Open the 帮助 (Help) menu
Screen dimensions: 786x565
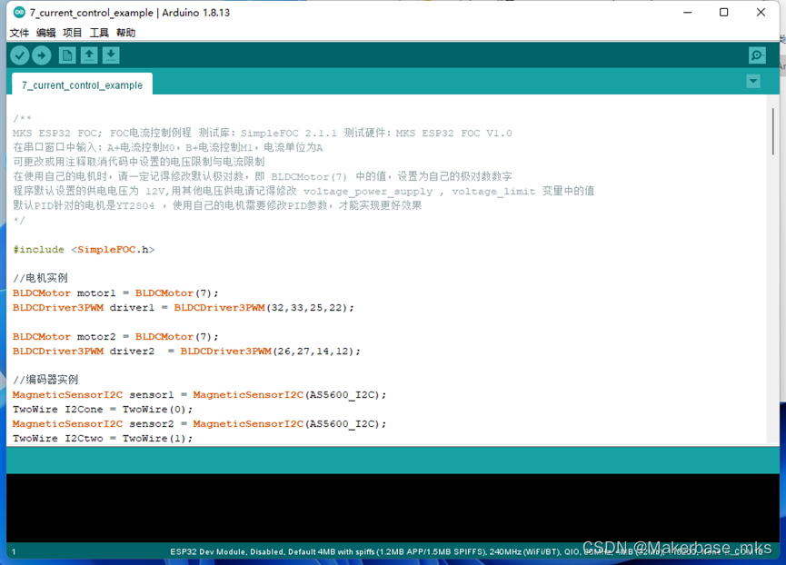tap(125, 32)
